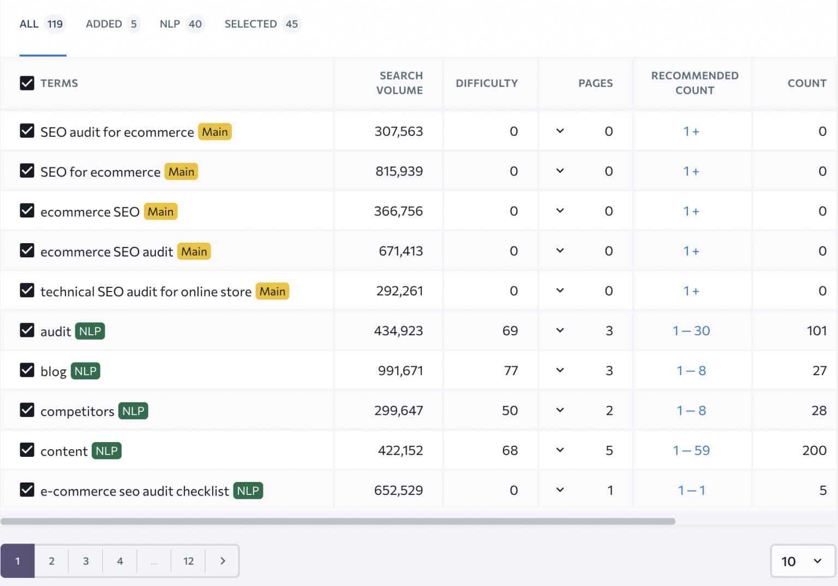Uncheck the "content" keyword row

click(x=27, y=450)
